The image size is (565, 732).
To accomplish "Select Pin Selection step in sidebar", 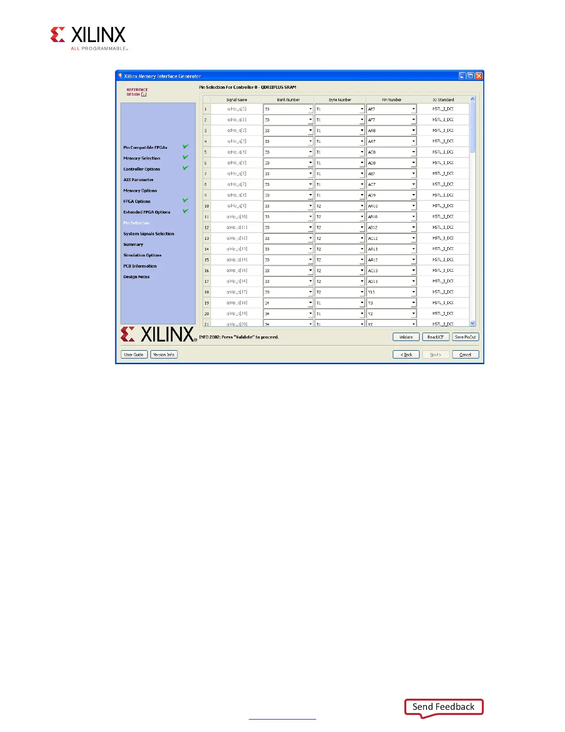I will click(x=136, y=223).
